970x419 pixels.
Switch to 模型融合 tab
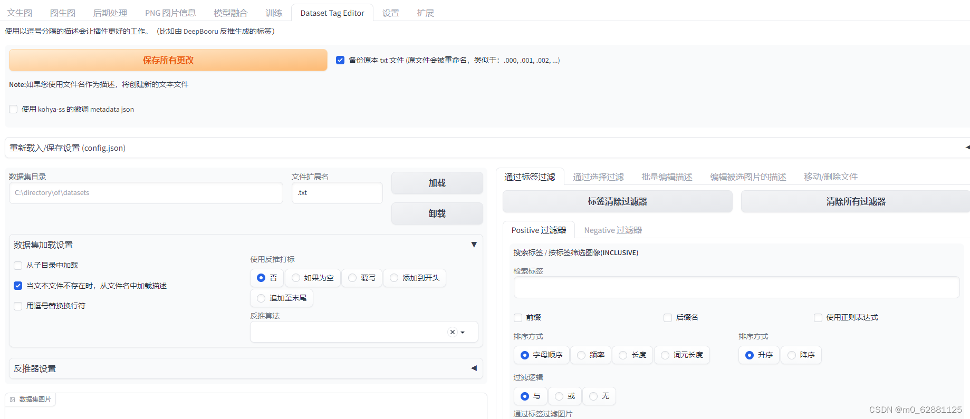click(x=231, y=13)
